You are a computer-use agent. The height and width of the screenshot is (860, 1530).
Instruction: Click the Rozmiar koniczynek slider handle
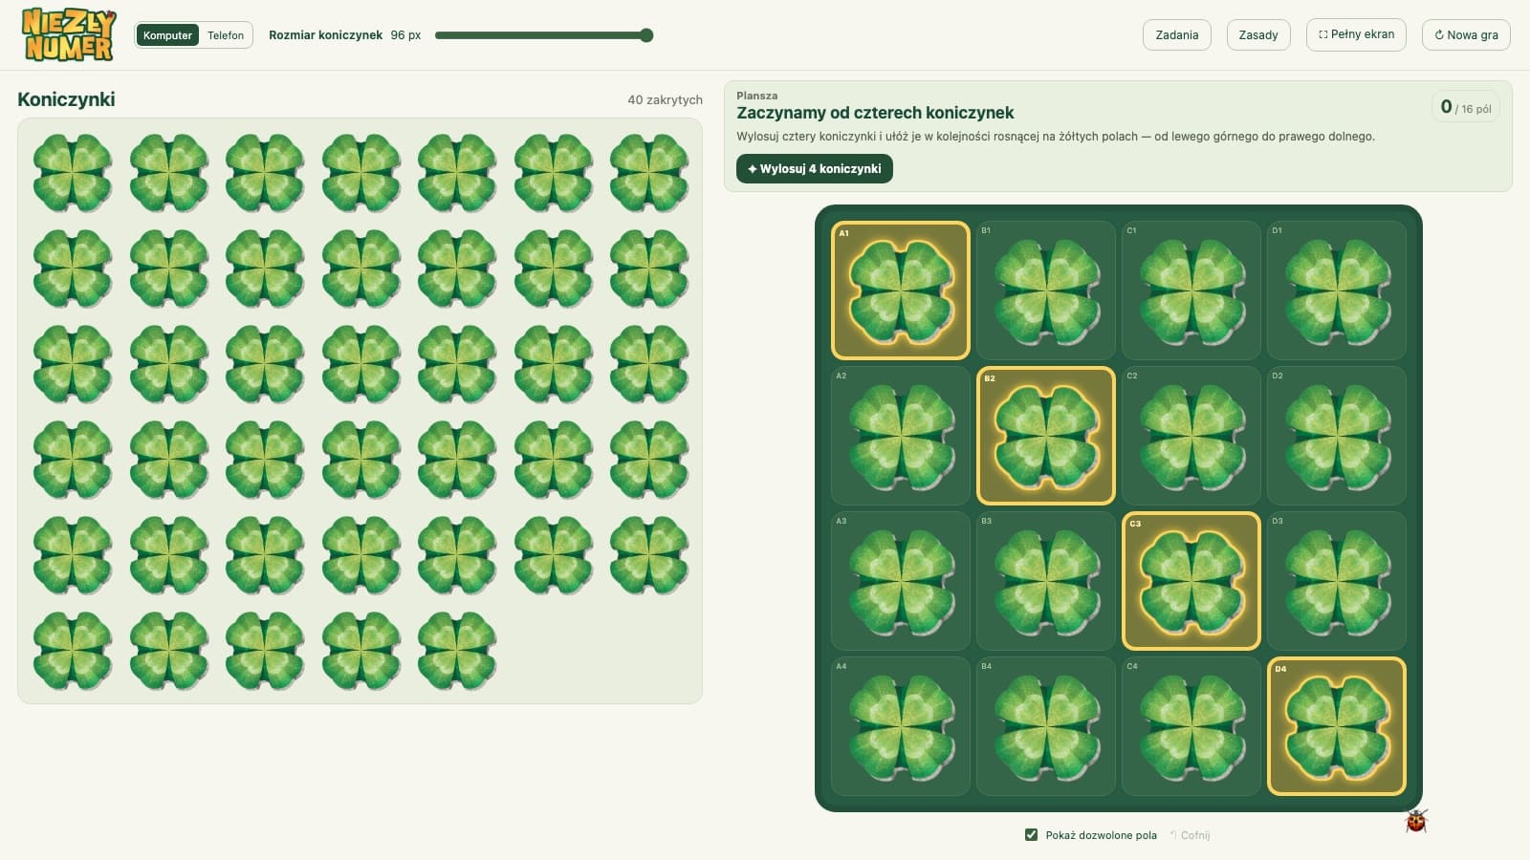pyautogui.click(x=646, y=35)
